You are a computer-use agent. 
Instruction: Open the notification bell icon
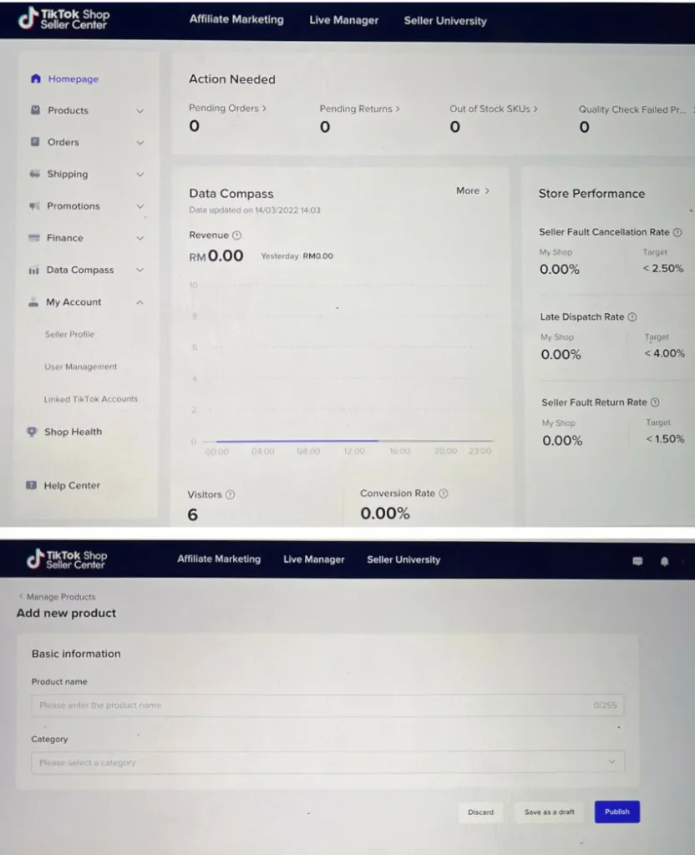(x=664, y=561)
